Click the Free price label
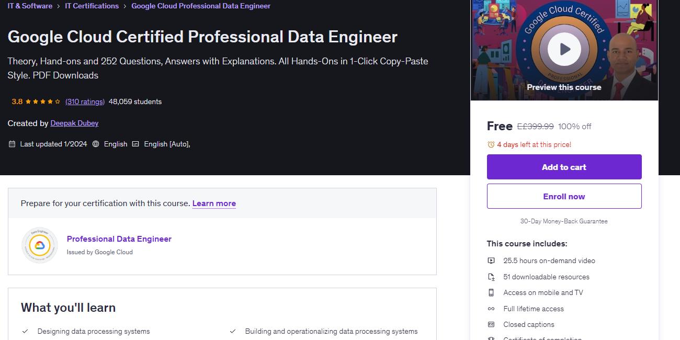The width and height of the screenshot is (680, 340). (500, 126)
